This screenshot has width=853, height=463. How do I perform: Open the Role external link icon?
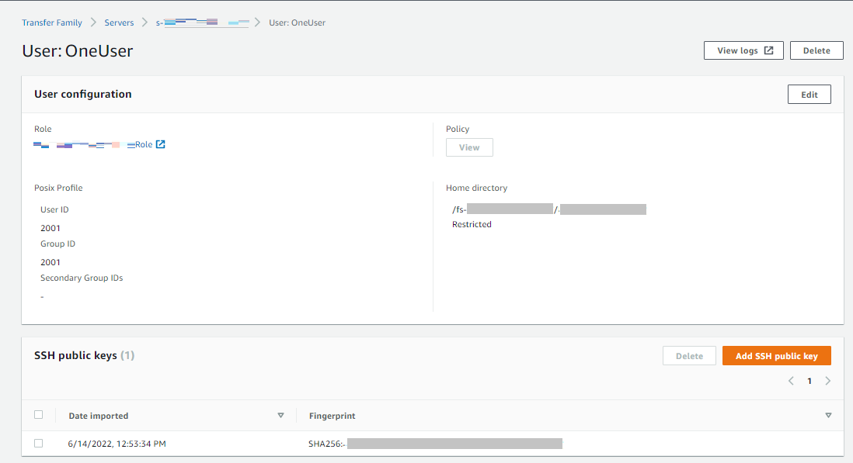coord(161,143)
